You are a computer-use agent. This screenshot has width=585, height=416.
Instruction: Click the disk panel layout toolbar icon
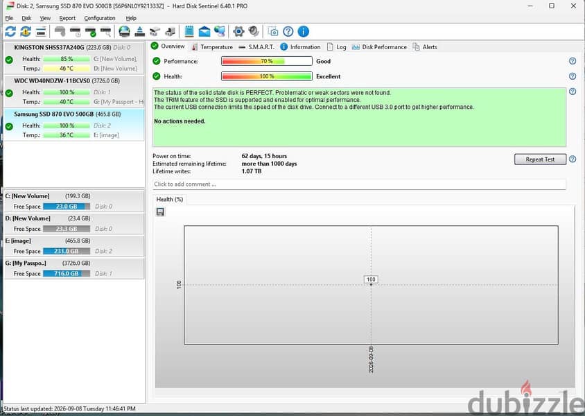pos(41,32)
